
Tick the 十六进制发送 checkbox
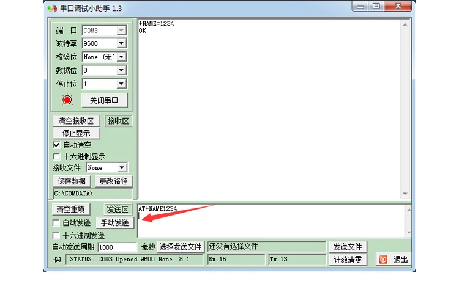coord(56,235)
